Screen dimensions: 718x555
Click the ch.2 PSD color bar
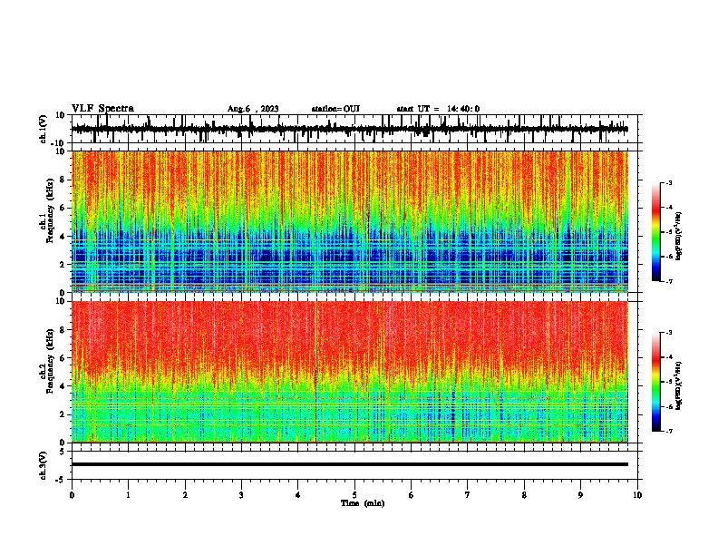pyautogui.click(x=656, y=382)
